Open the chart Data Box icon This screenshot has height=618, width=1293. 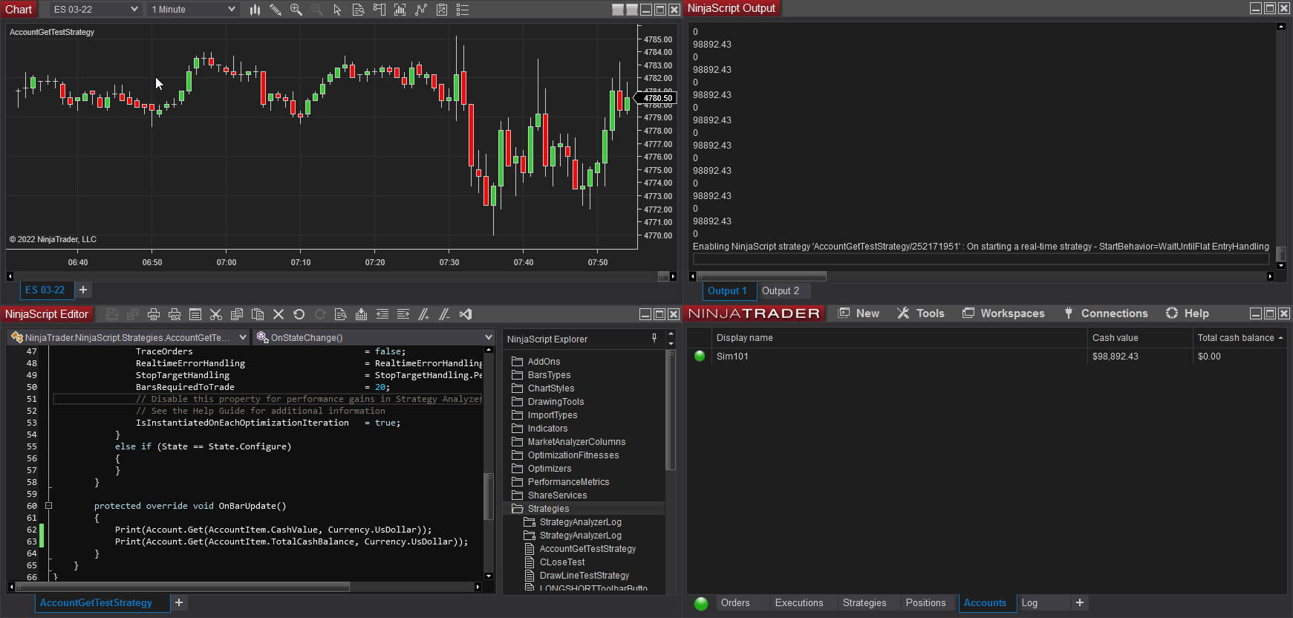(359, 10)
